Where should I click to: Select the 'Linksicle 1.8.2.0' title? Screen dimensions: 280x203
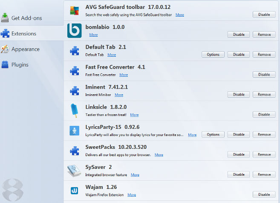[106, 107]
